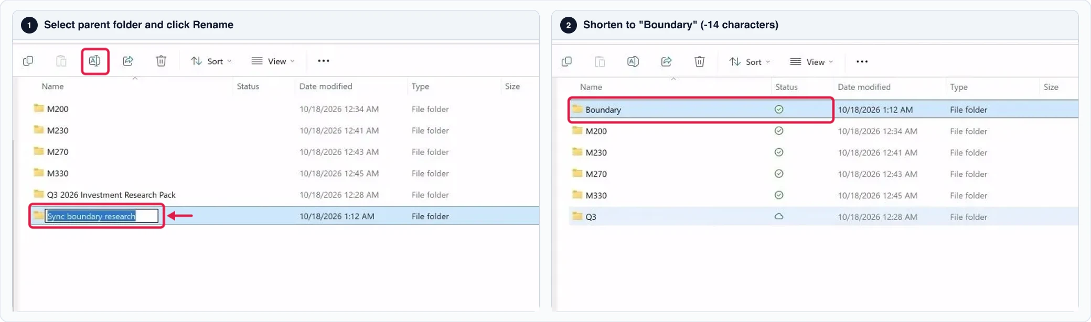Image resolution: width=1091 pixels, height=322 pixels.
Task: Click Delete trash icon in left panel toolbar
Action: coord(161,61)
